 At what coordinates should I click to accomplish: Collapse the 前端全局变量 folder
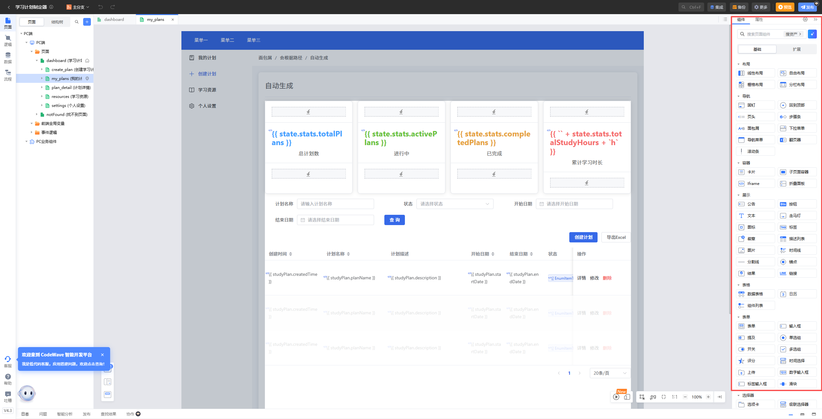[x=31, y=123]
